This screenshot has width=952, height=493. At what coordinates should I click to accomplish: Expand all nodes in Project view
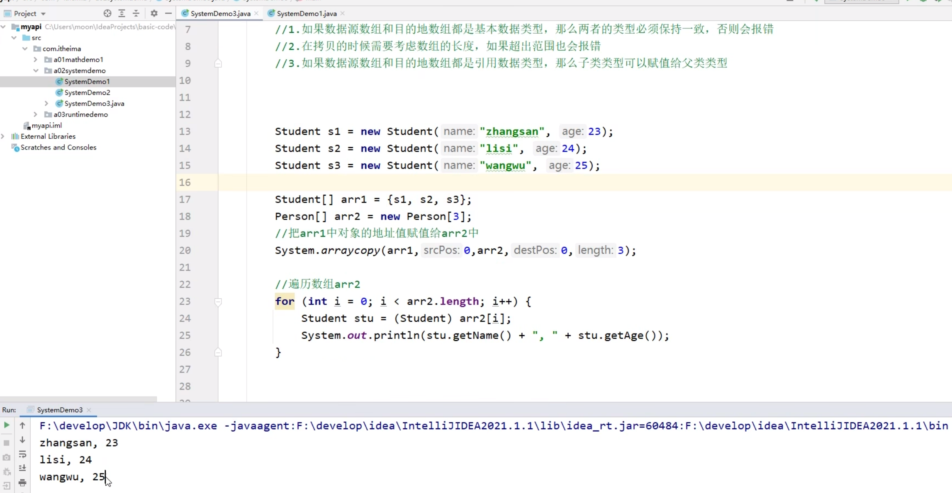click(122, 13)
